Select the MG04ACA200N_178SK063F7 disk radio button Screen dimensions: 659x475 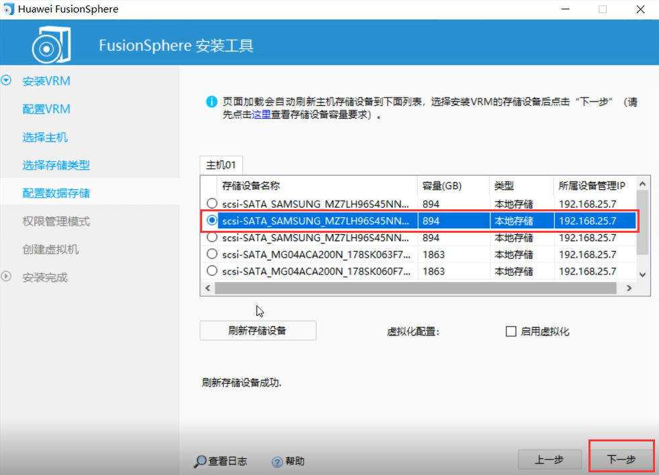(x=212, y=254)
